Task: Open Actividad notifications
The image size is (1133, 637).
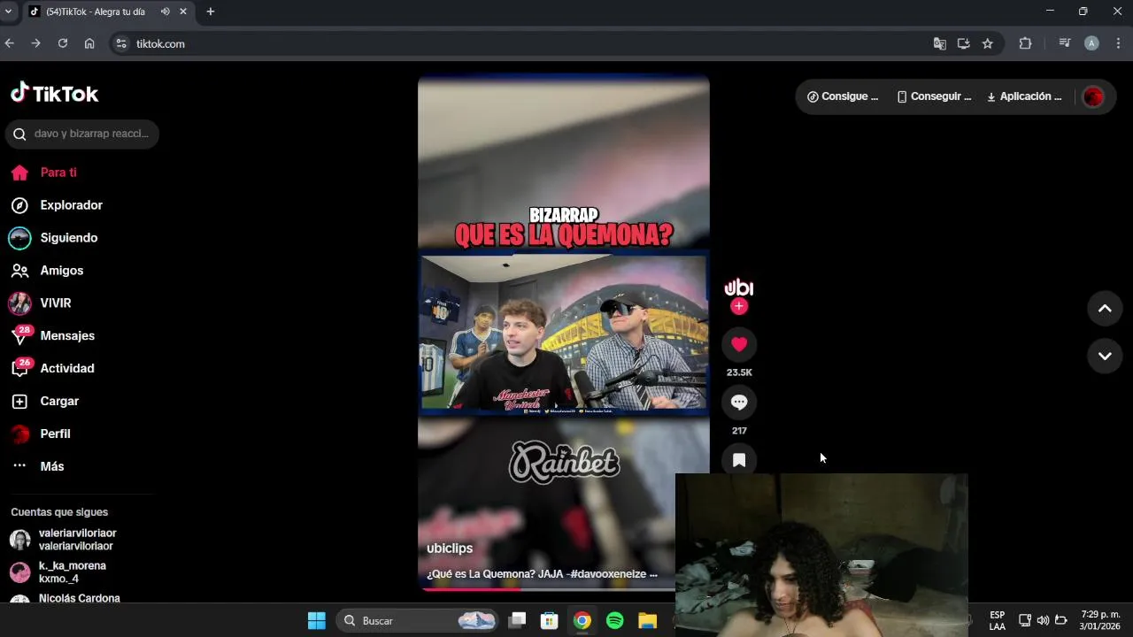Action: 52,369
